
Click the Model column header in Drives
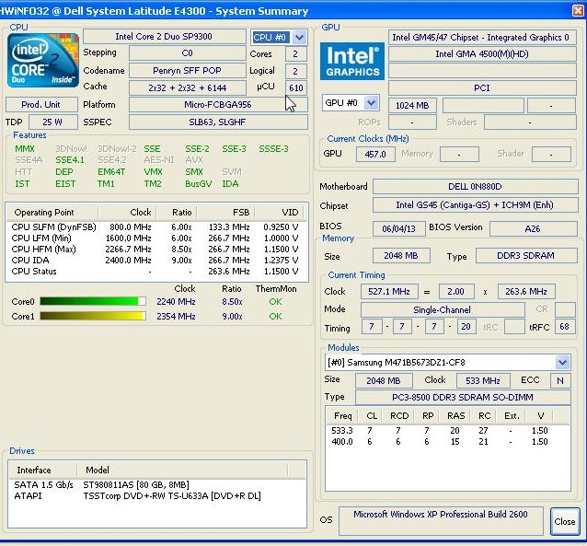[x=182, y=470]
